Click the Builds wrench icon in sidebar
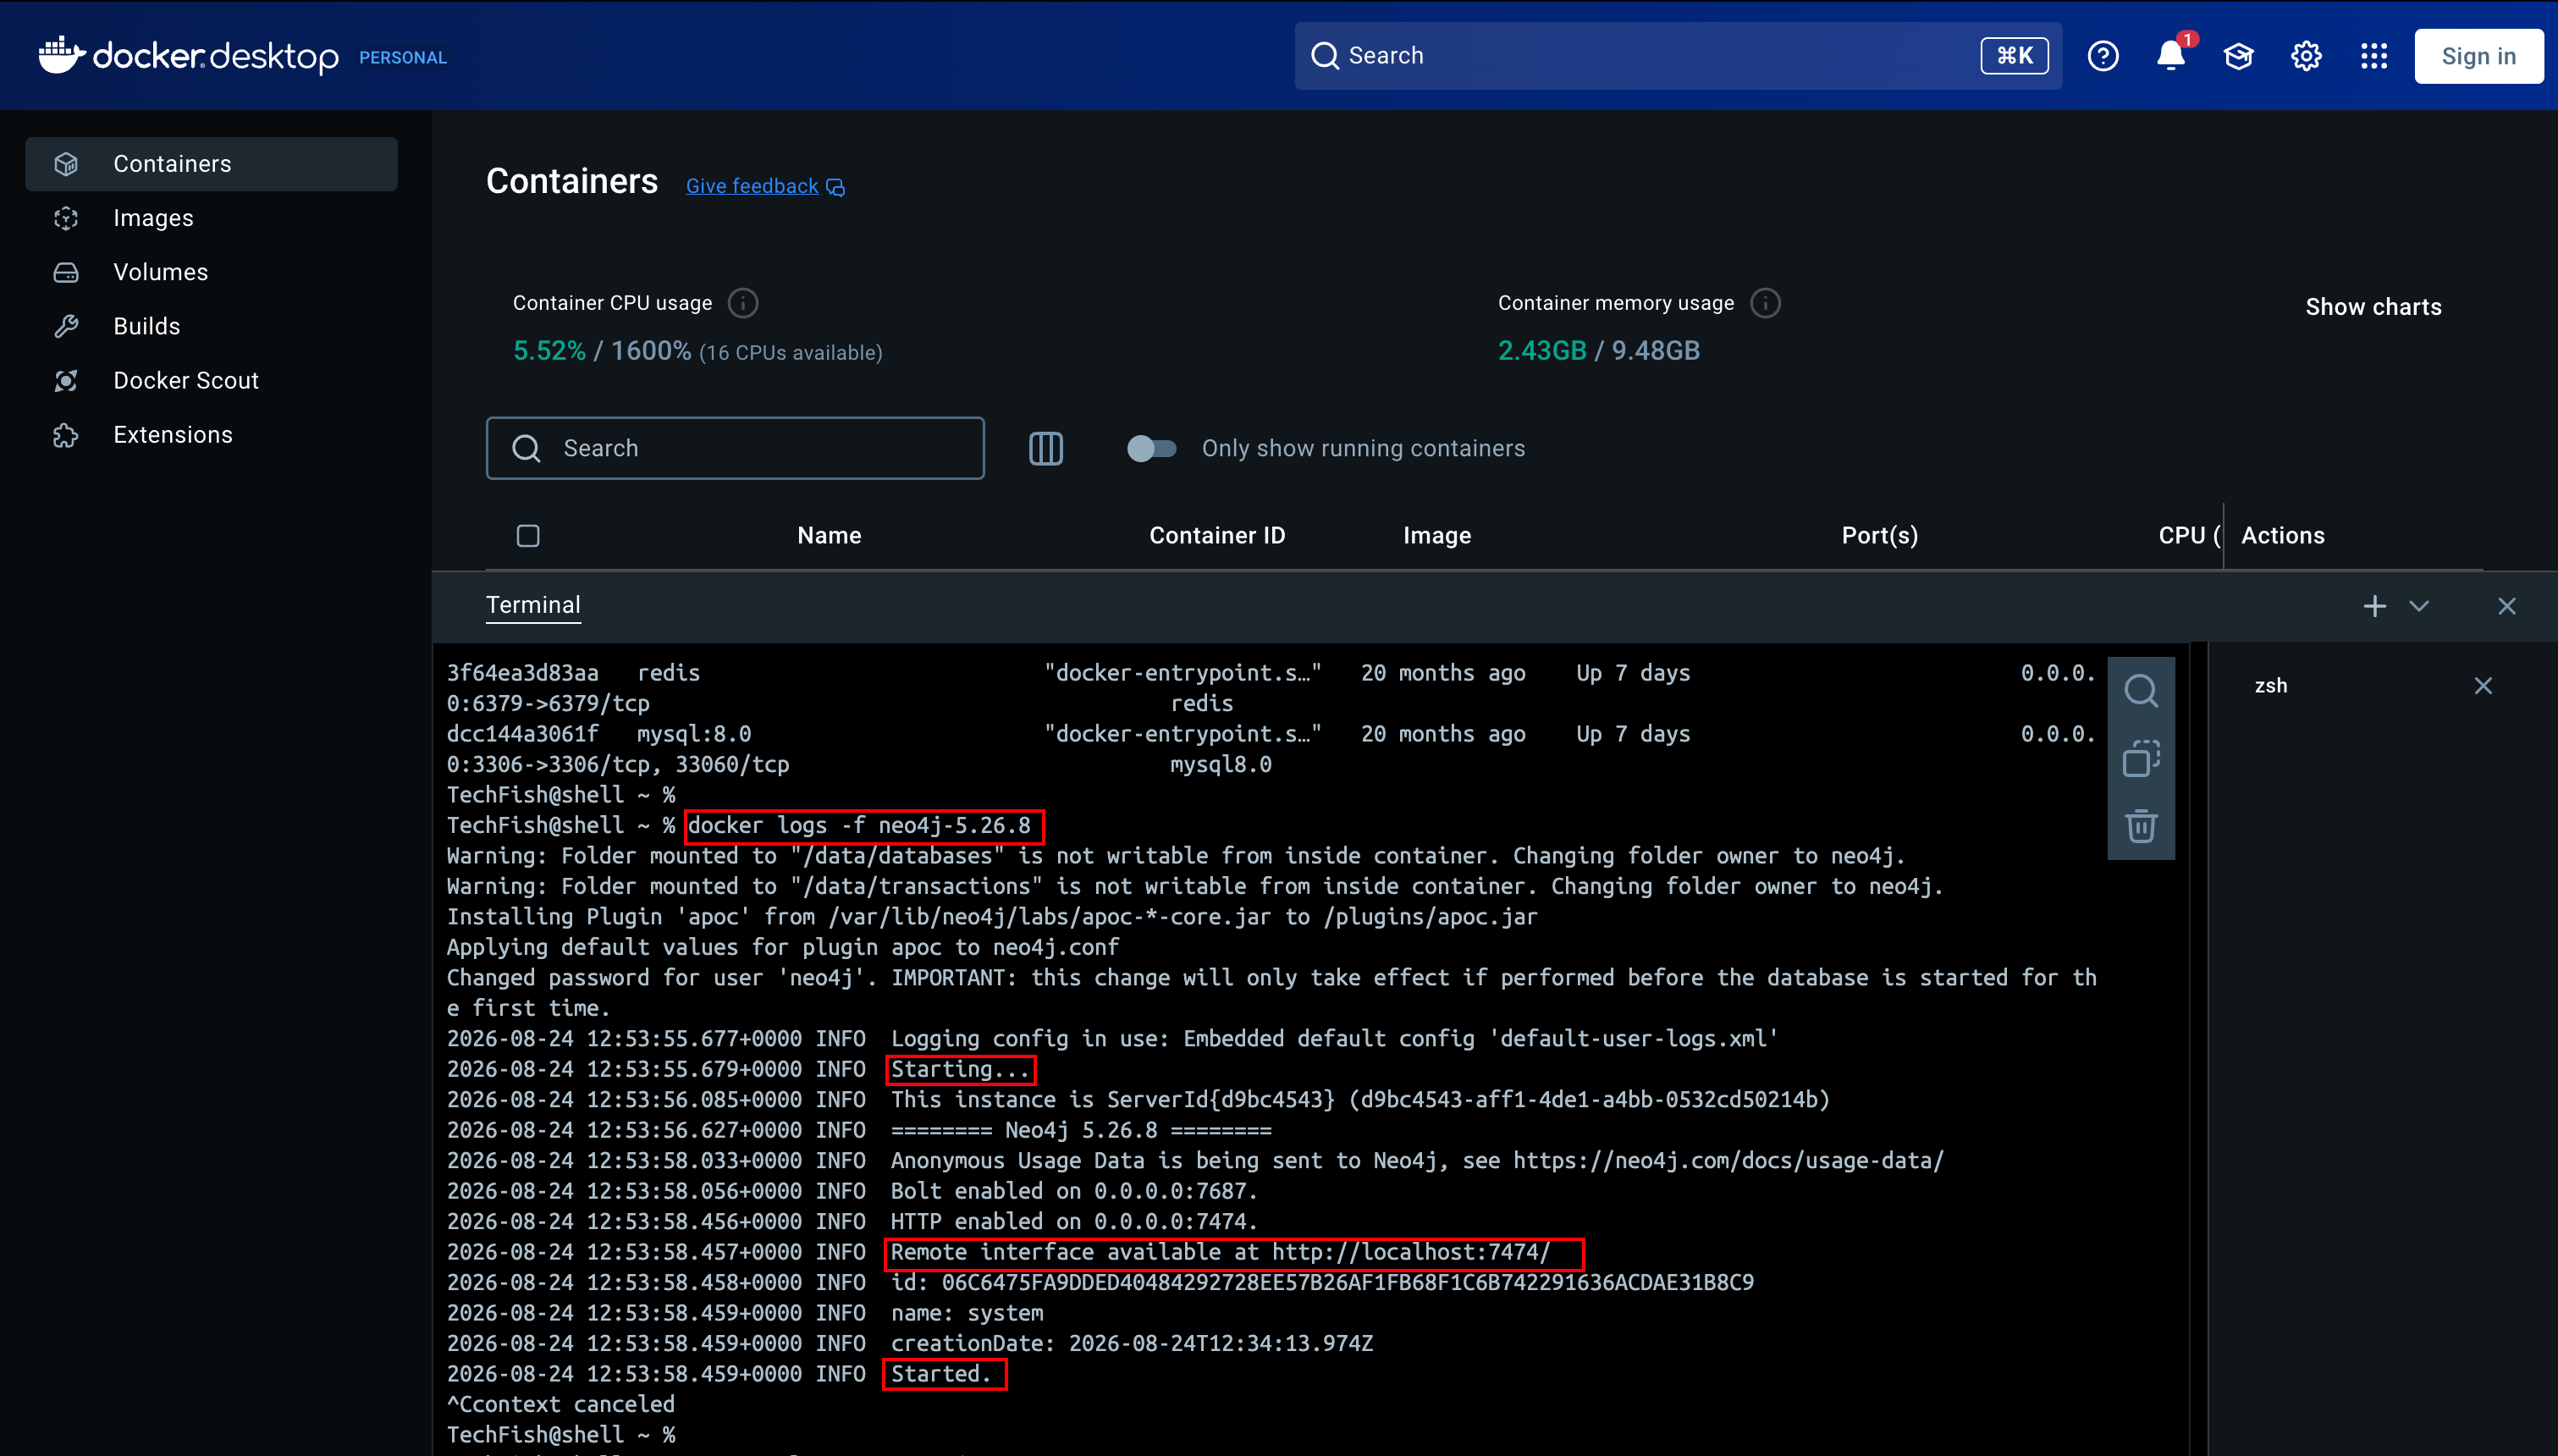The width and height of the screenshot is (2558, 1456). [x=66, y=326]
